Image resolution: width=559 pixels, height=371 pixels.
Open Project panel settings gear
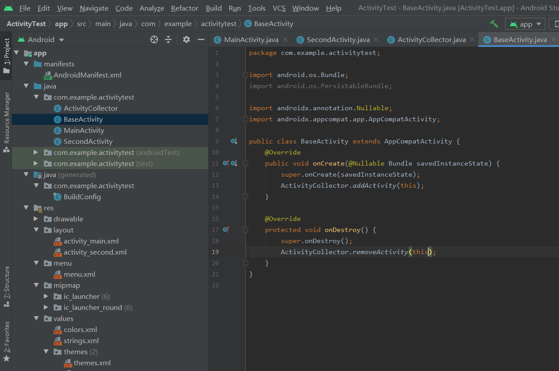click(x=186, y=39)
